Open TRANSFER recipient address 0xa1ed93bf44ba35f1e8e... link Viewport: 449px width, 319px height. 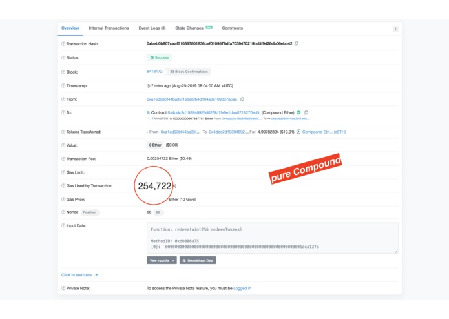point(290,119)
